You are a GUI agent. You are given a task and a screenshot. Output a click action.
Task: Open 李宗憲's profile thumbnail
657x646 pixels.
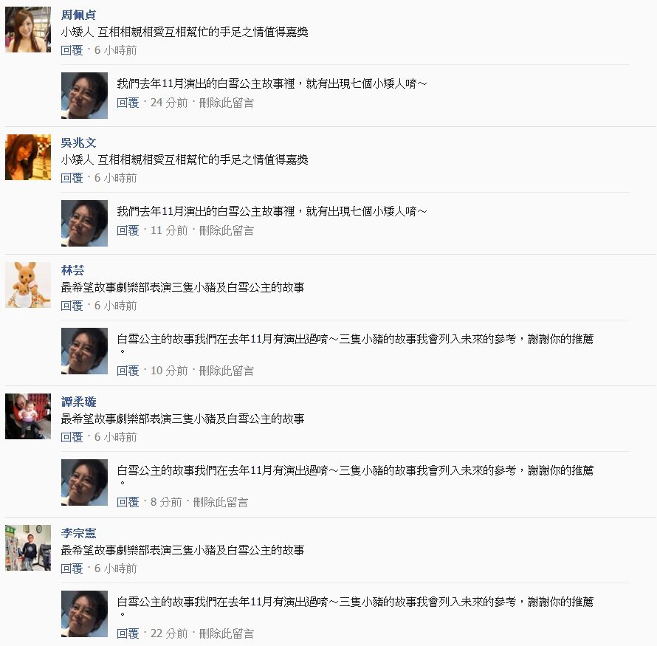tap(28, 548)
